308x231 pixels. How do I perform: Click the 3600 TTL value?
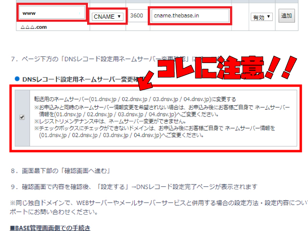click(x=137, y=16)
